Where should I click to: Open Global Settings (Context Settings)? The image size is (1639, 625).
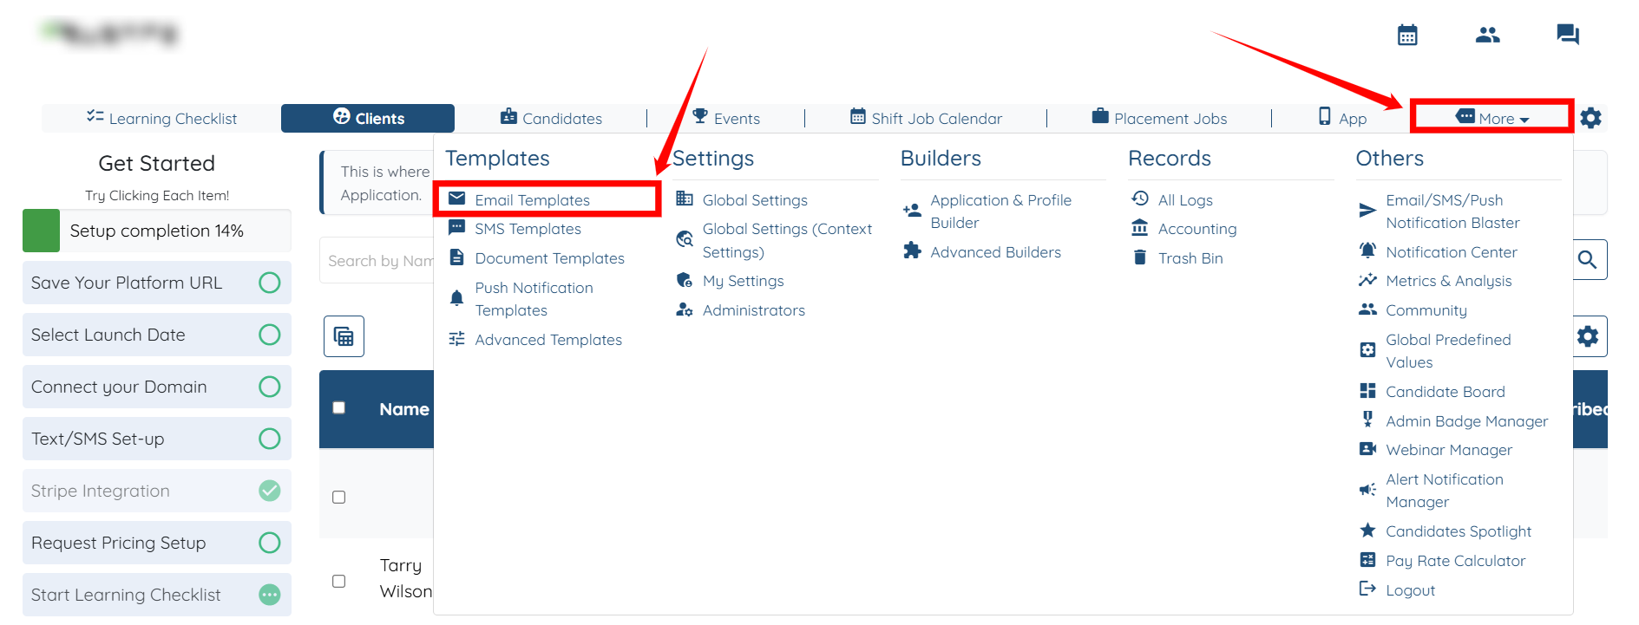pos(787,240)
